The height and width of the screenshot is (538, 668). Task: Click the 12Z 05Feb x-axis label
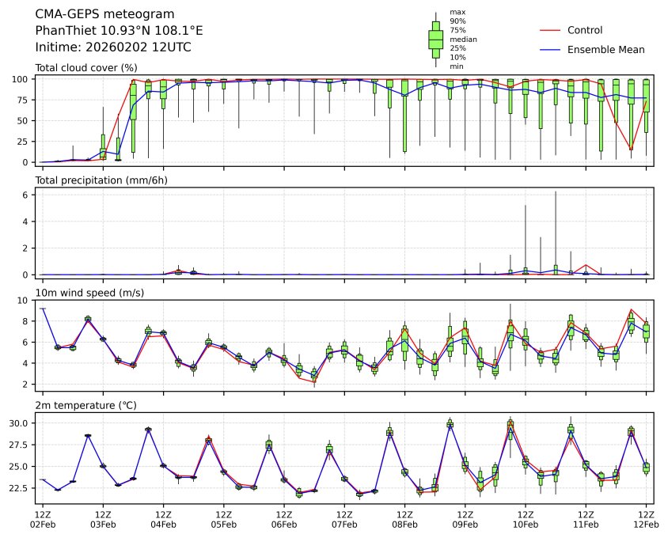(224, 519)
